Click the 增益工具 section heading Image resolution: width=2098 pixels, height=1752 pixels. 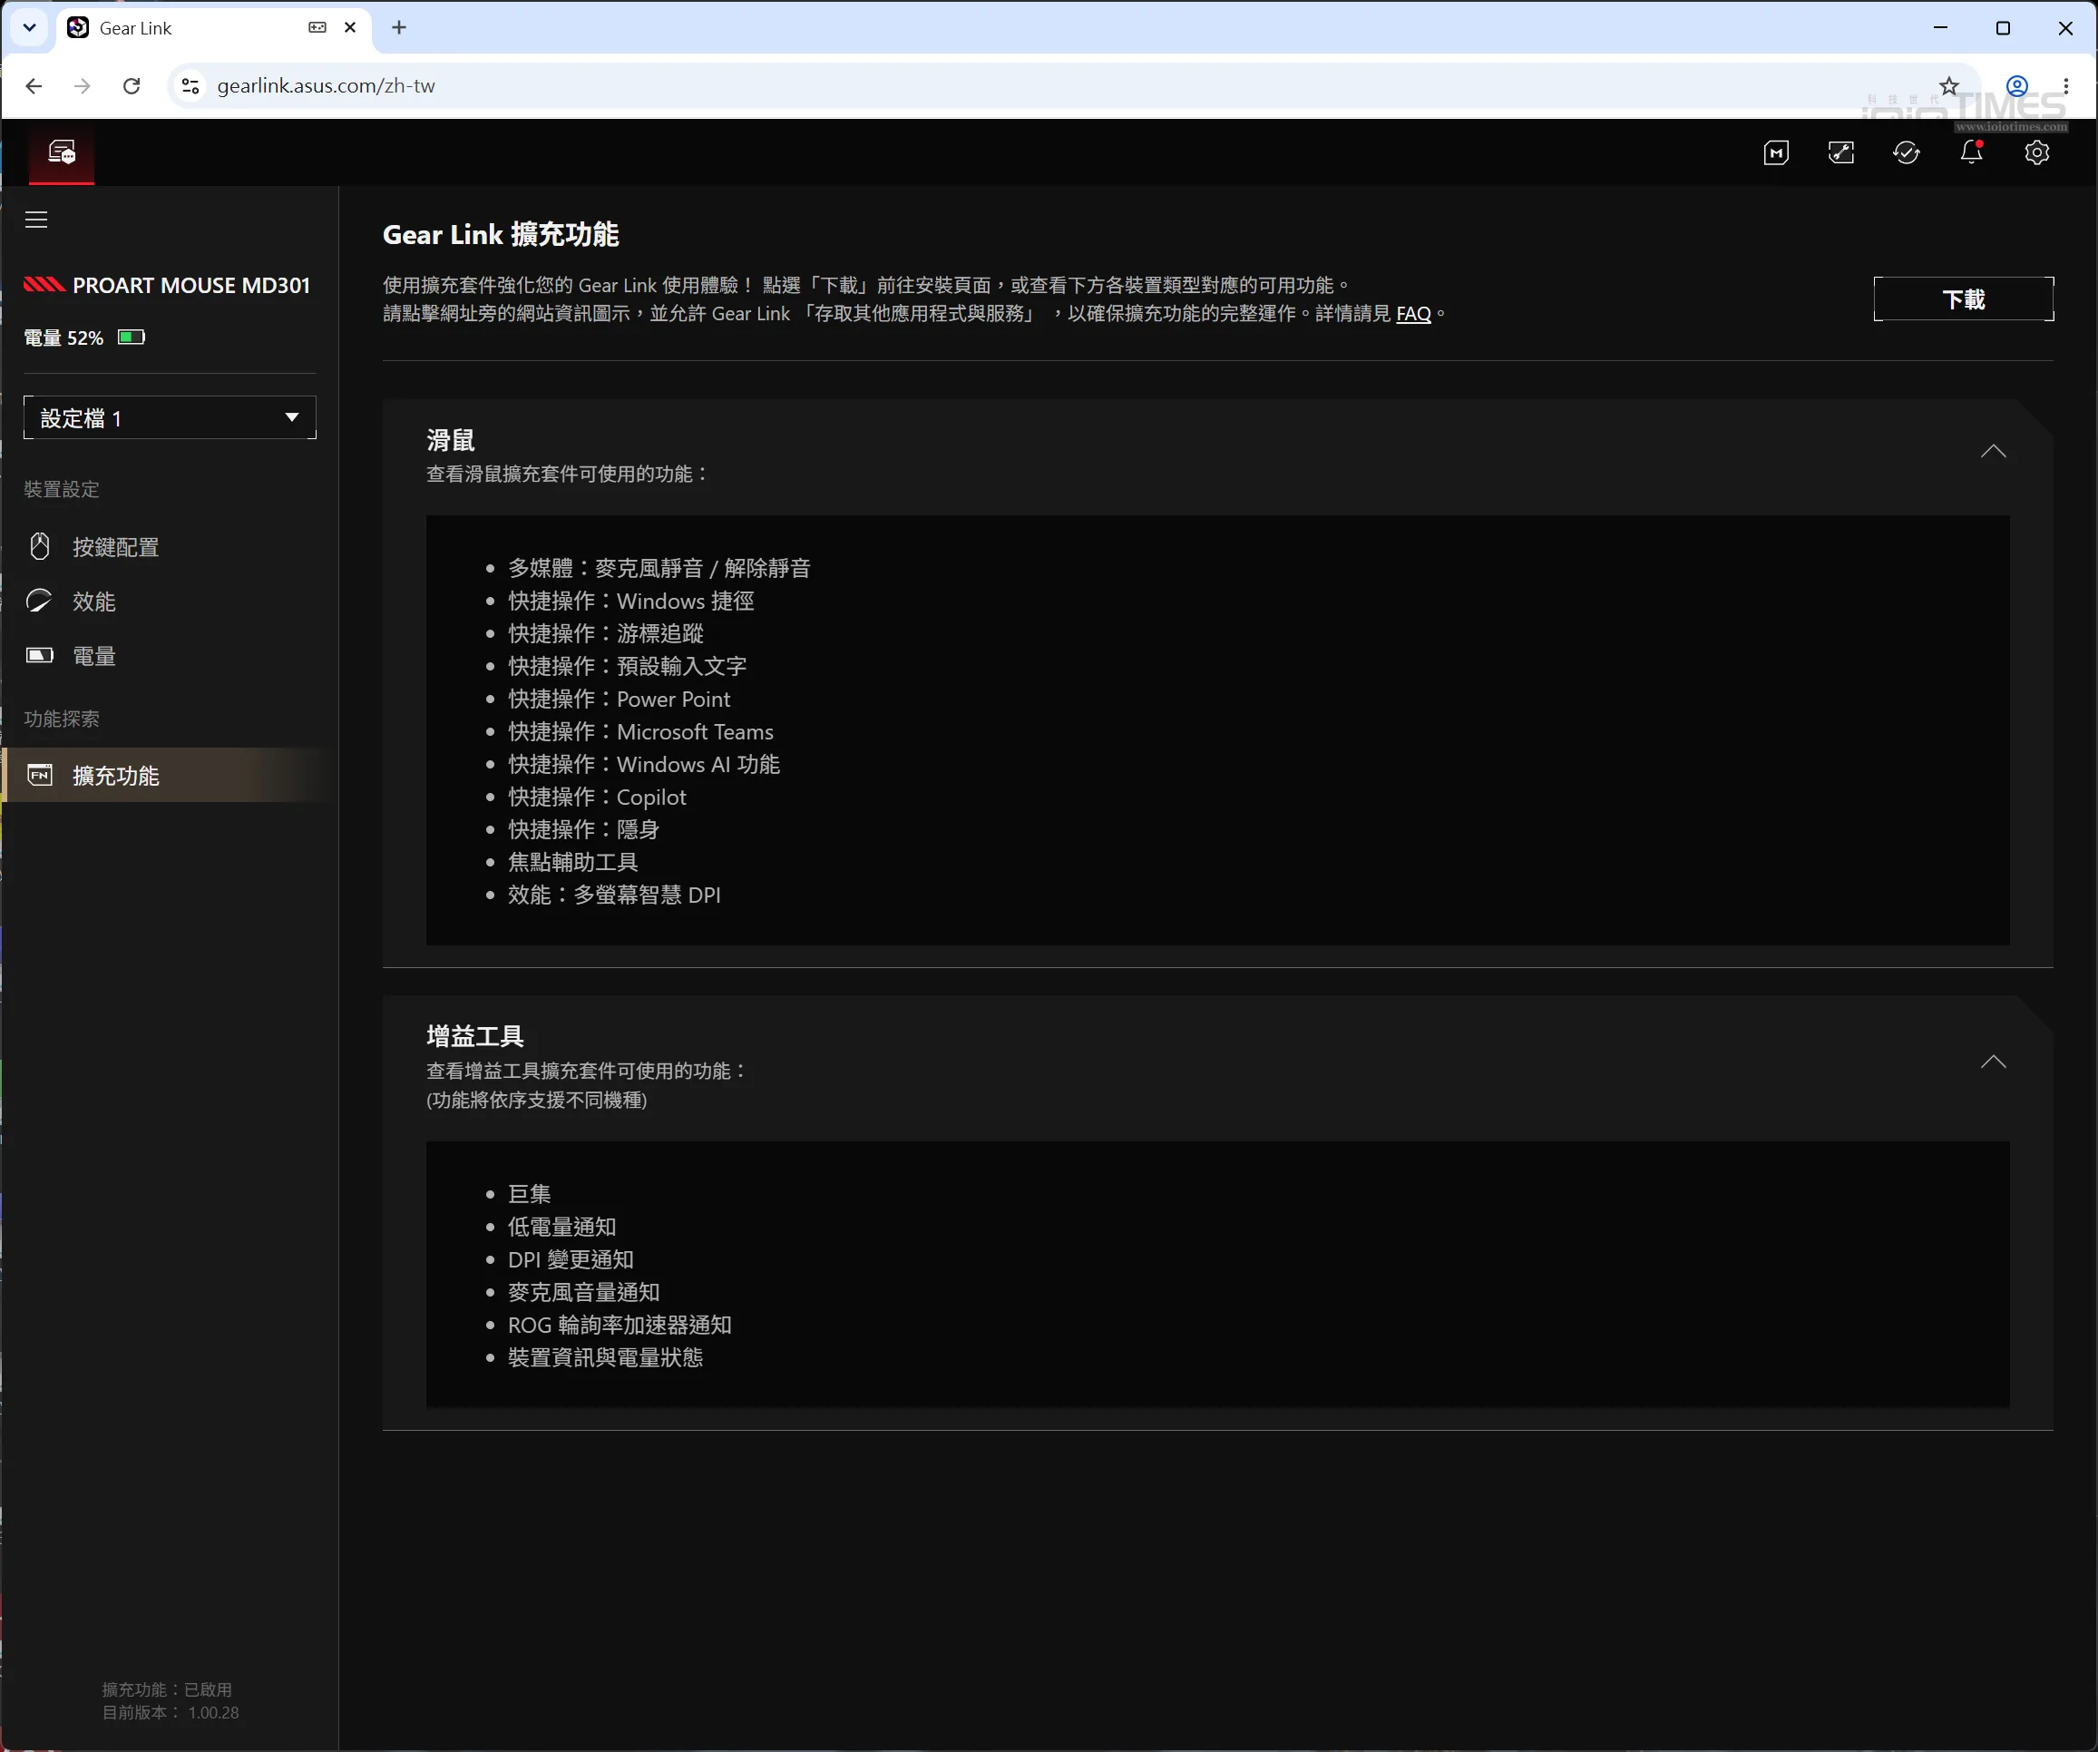pyautogui.click(x=475, y=1036)
